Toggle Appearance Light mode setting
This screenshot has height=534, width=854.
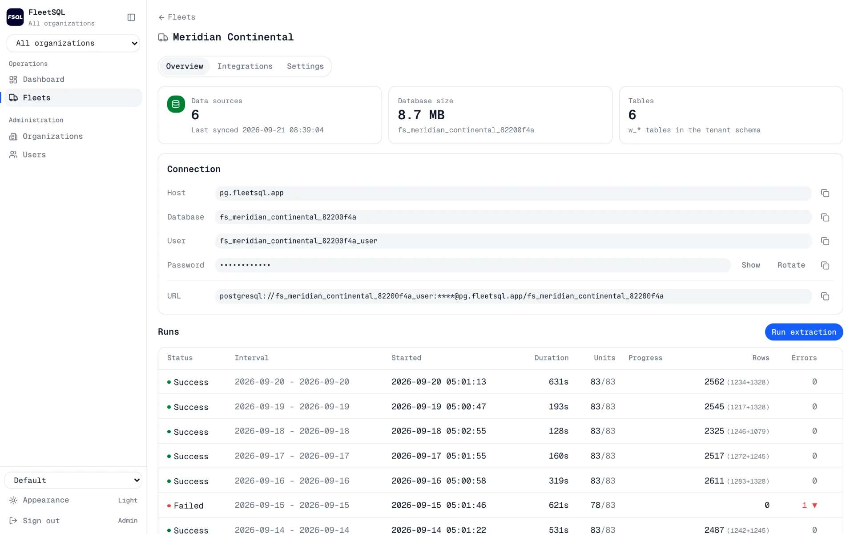pyautogui.click(x=73, y=500)
